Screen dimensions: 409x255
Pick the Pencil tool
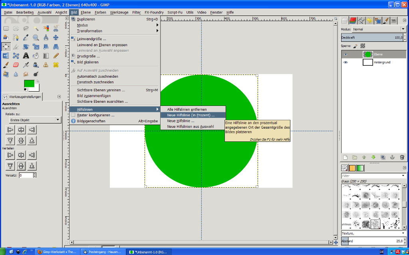(x=56, y=56)
